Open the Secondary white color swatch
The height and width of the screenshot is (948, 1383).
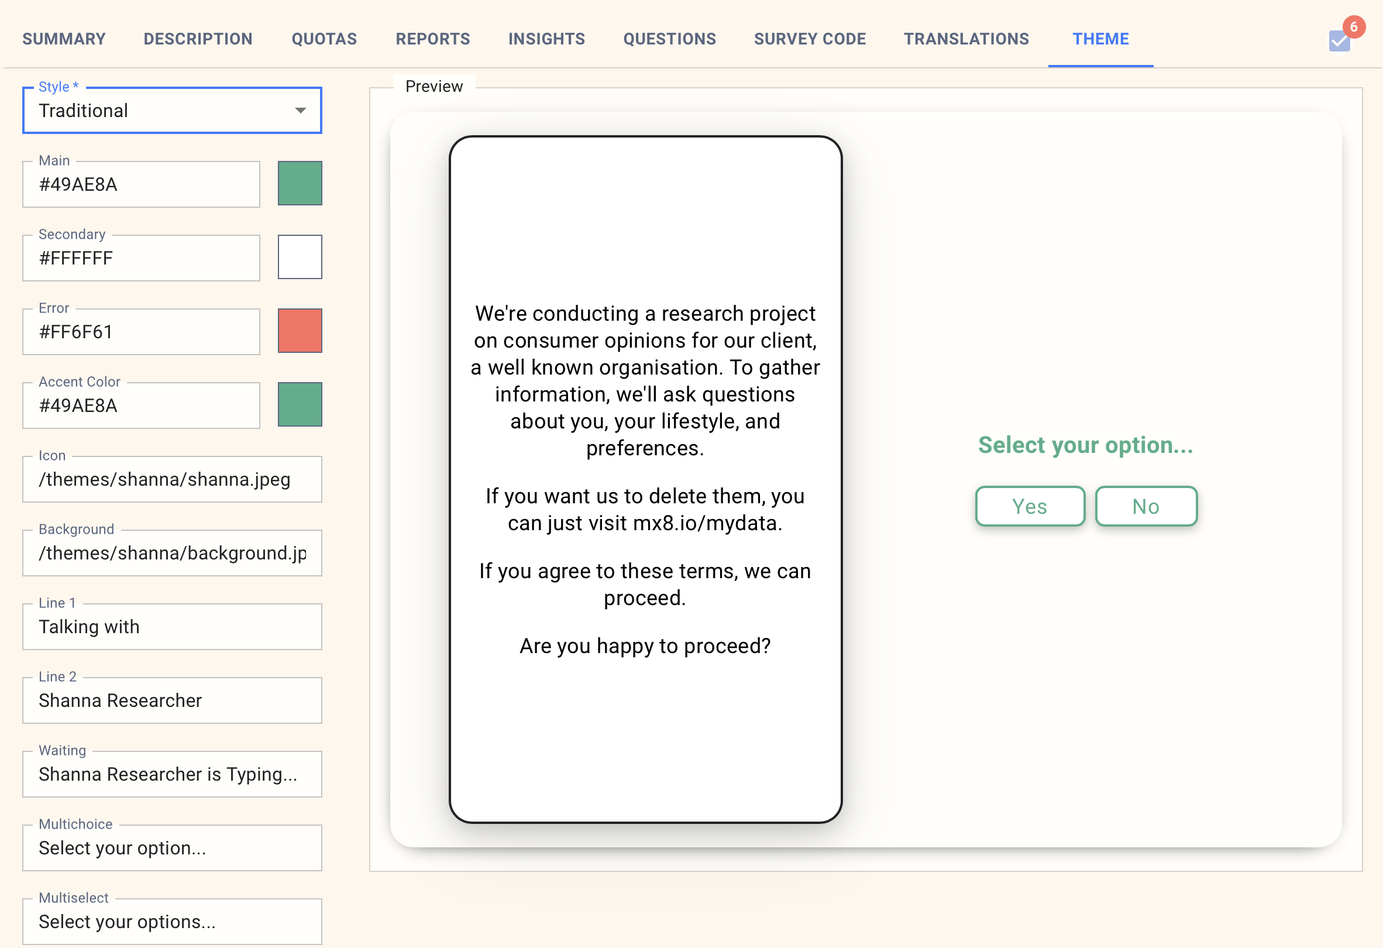tap(300, 257)
